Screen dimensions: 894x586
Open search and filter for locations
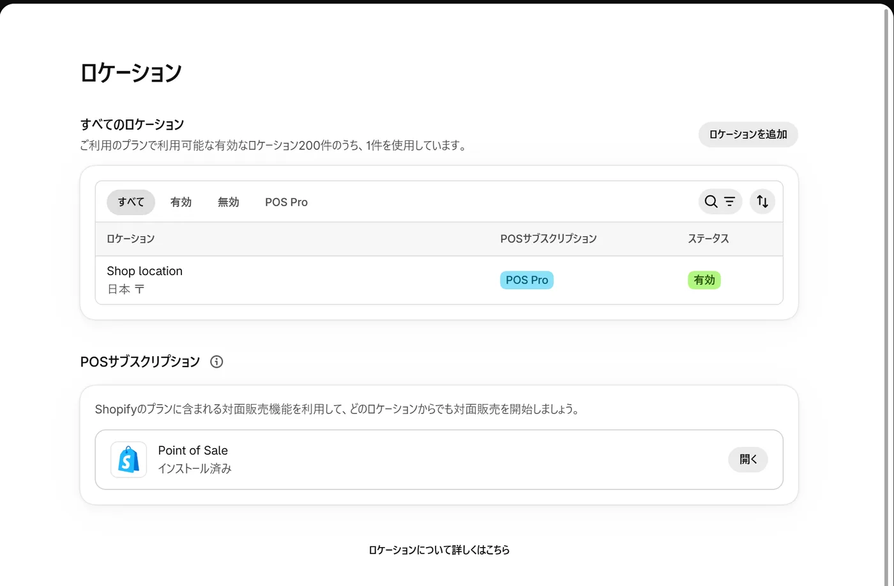pyautogui.click(x=720, y=202)
